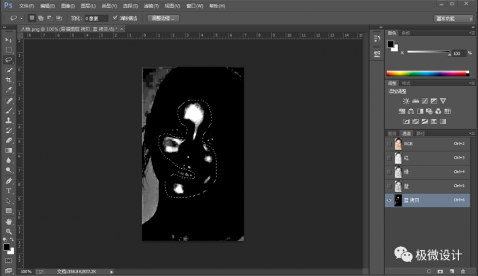The width and height of the screenshot is (478, 276).
Task: Select the Horizontal Type tool
Action: (9, 191)
